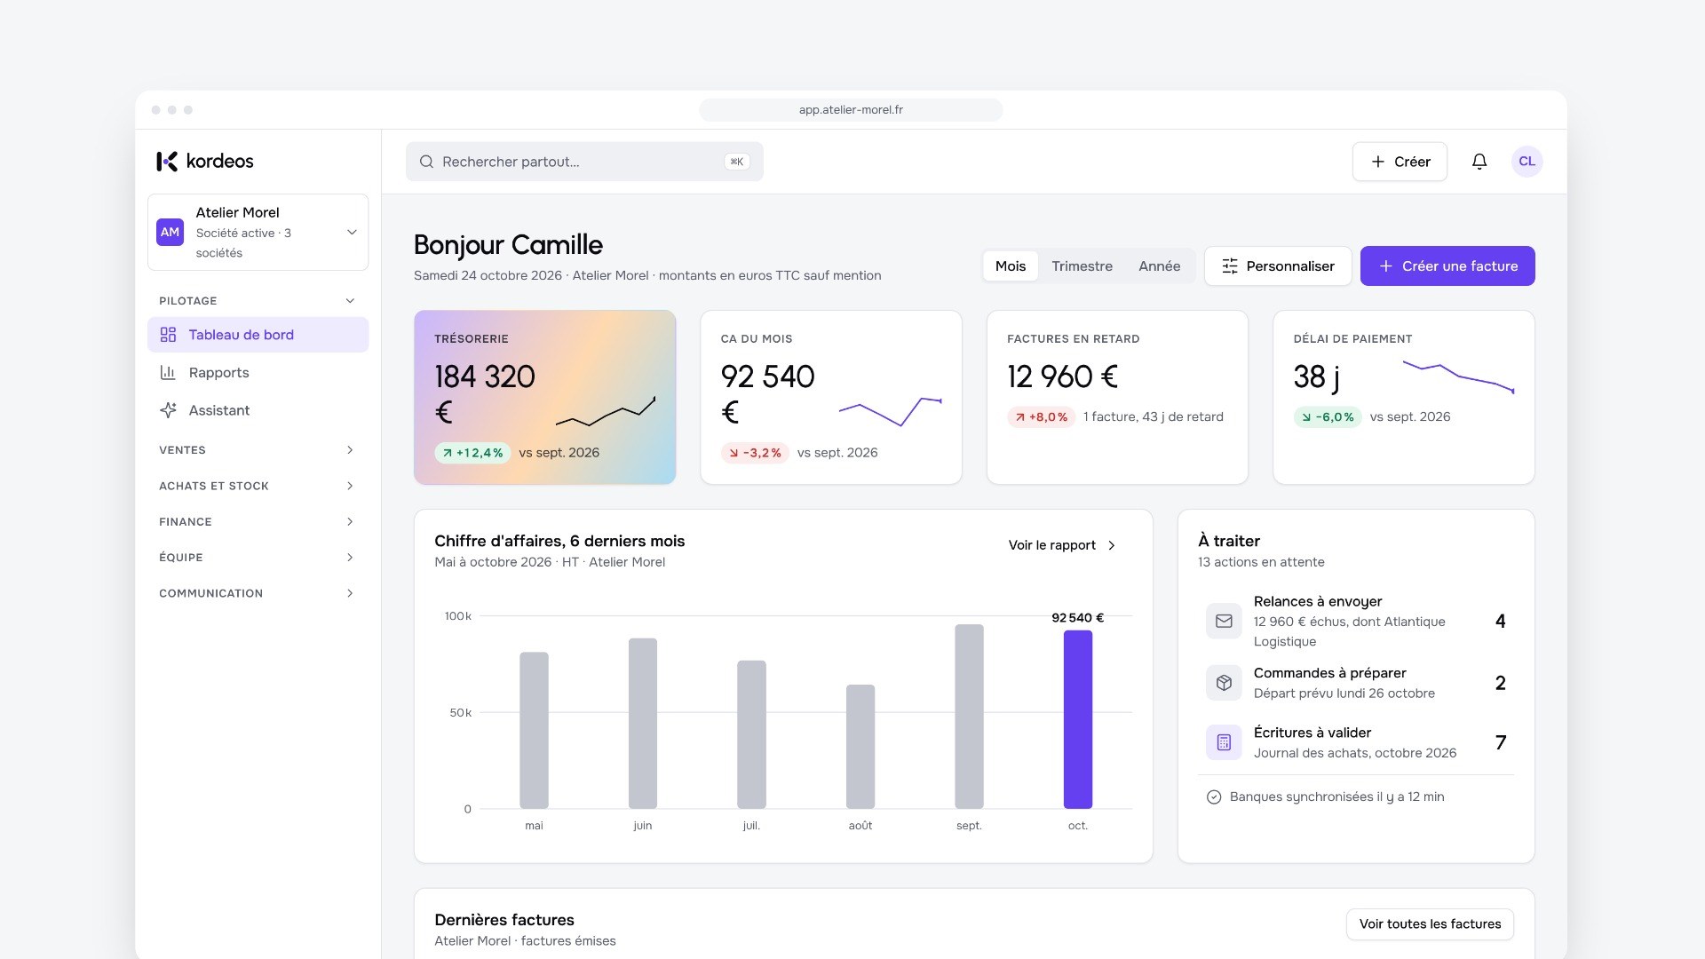Click the Rapports bar-chart icon
This screenshot has height=959, width=1705.
pos(168,373)
